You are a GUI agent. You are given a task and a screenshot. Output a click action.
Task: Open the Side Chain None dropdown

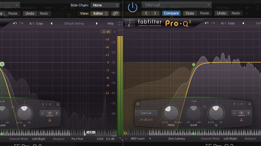[x=105, y=5]
